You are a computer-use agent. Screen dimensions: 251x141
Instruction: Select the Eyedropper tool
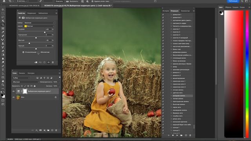(x=3, y=32)
